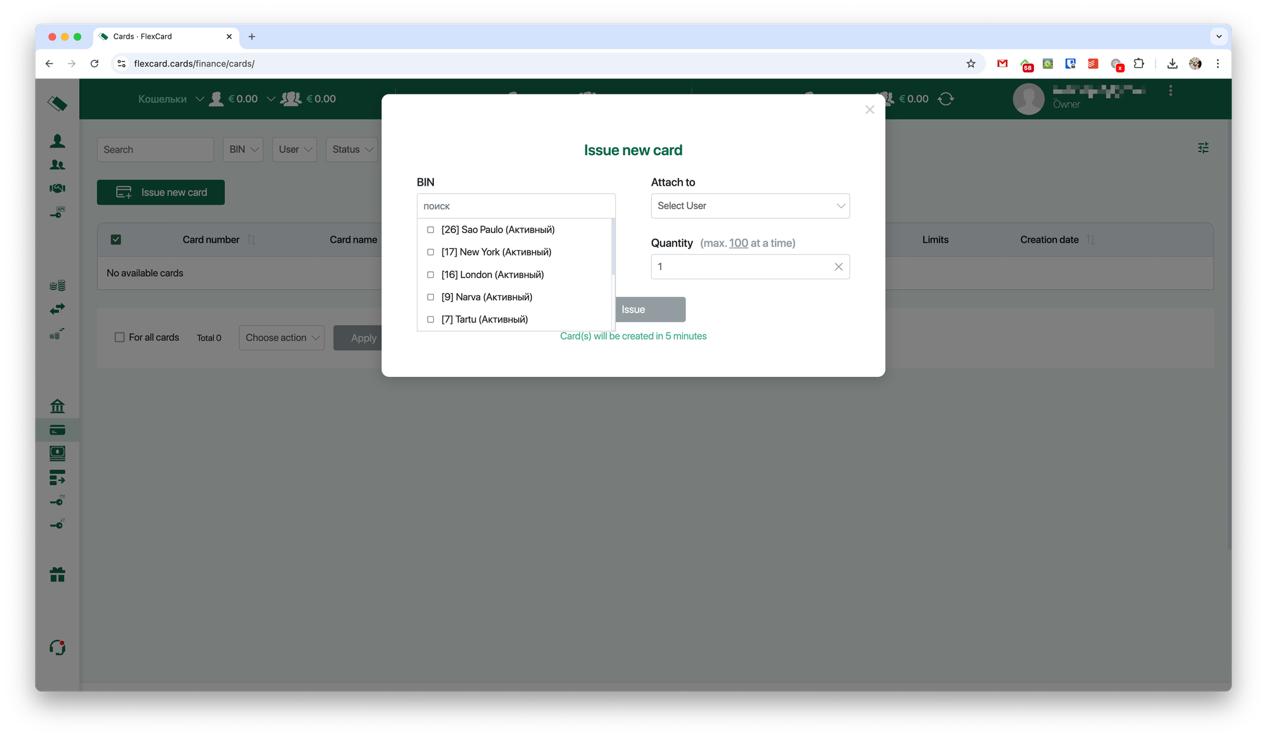
Task: Open the Status filter dropdown
Action: 352,150
